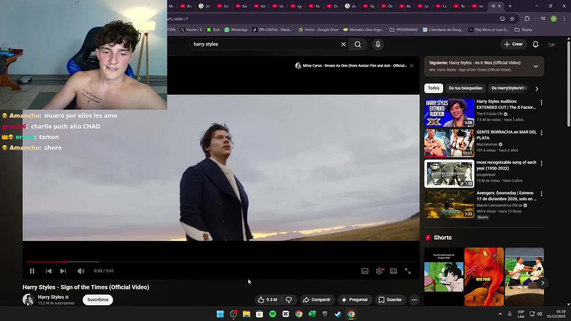Open Harry Styles channel name link

coord(51,297)
